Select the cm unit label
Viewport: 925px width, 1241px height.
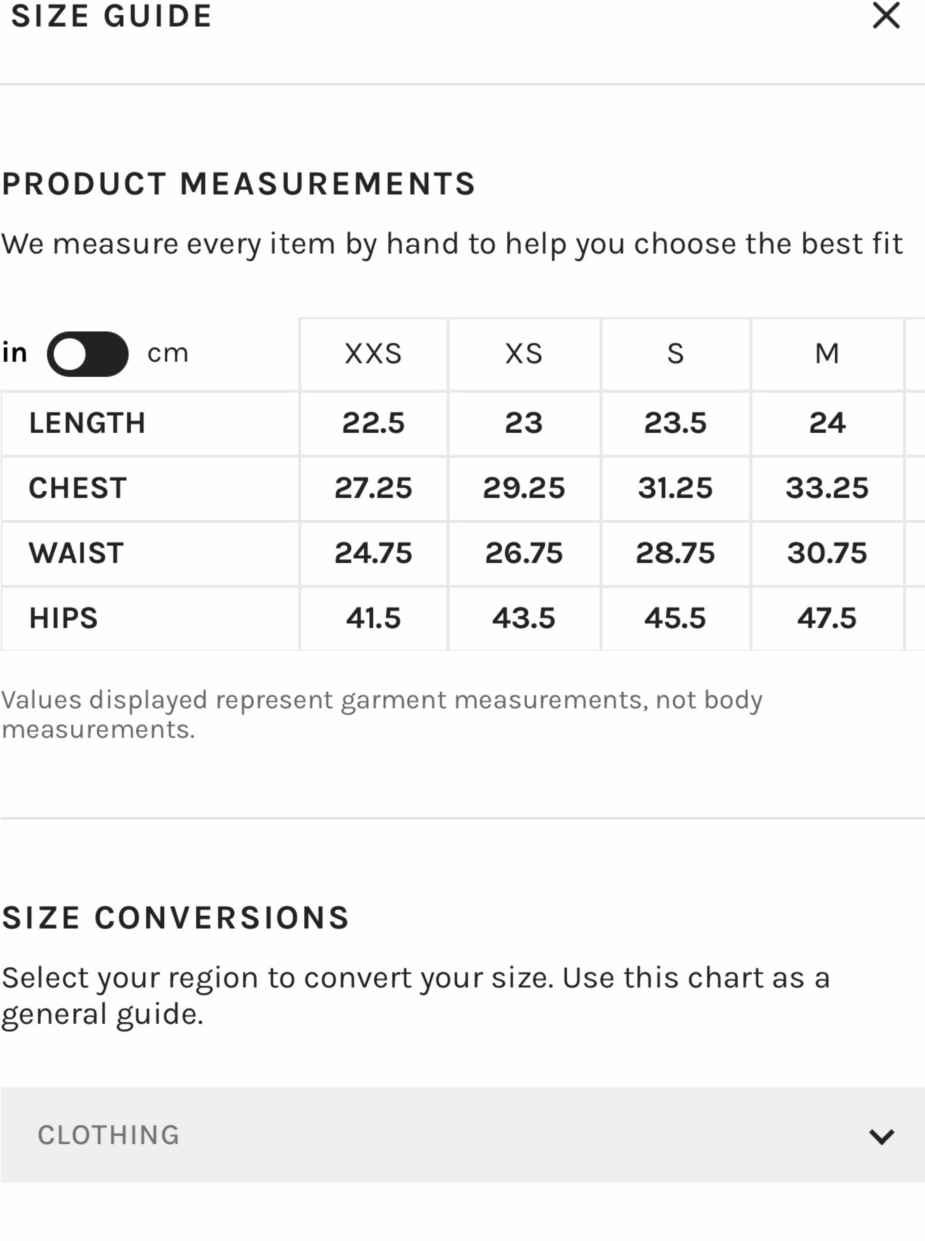pyautogui.click(x=167, y=354)
